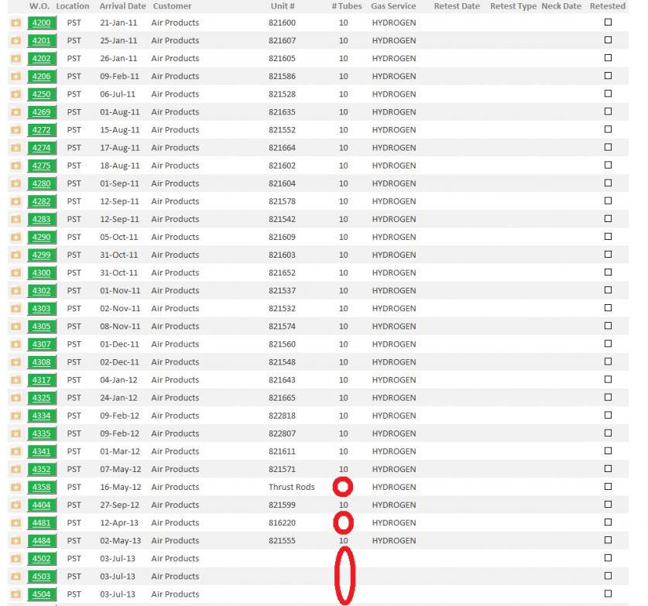Click the folder icon next to 4290
This screenshot has width=648, height=606.
[x=16, y=237]
